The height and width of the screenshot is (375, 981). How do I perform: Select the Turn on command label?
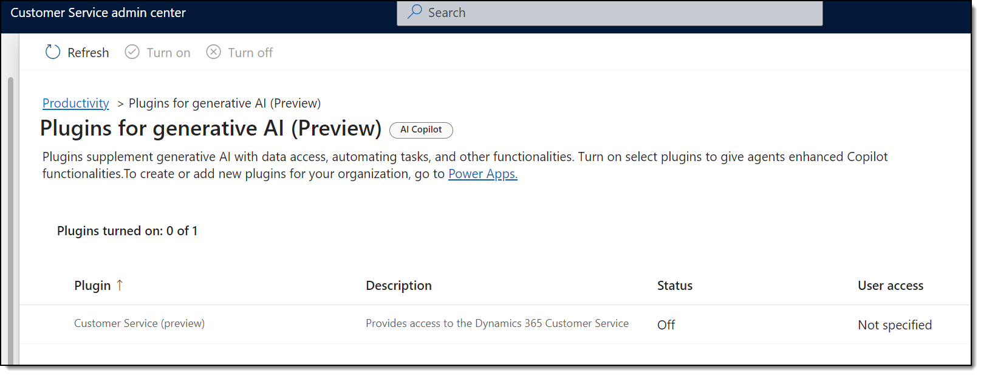click(x=168, y=53)
